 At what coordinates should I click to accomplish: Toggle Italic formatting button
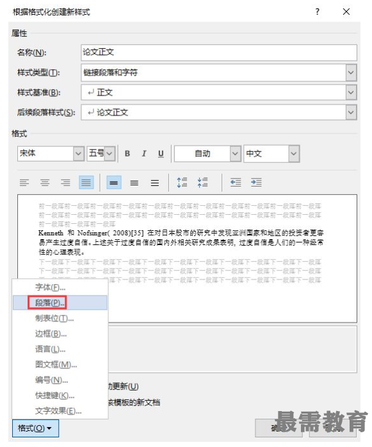tap(144, 154)
